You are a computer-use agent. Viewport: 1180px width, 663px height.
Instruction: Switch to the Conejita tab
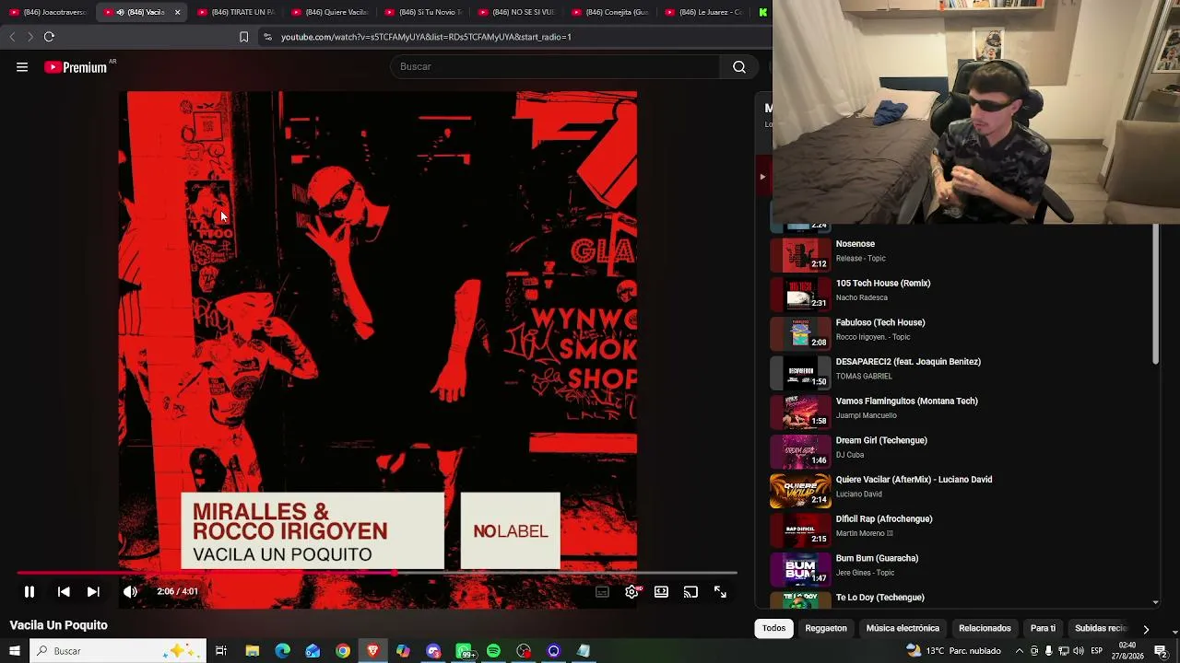tap(609, 12)
